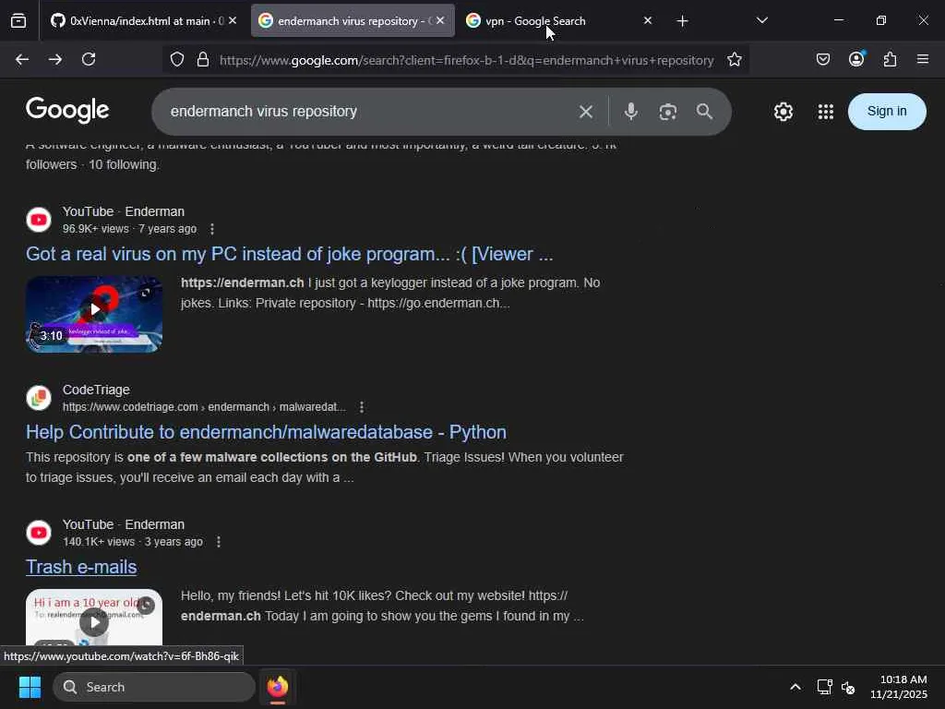Open more options for CodeTriage result

[x=362, y=407]
